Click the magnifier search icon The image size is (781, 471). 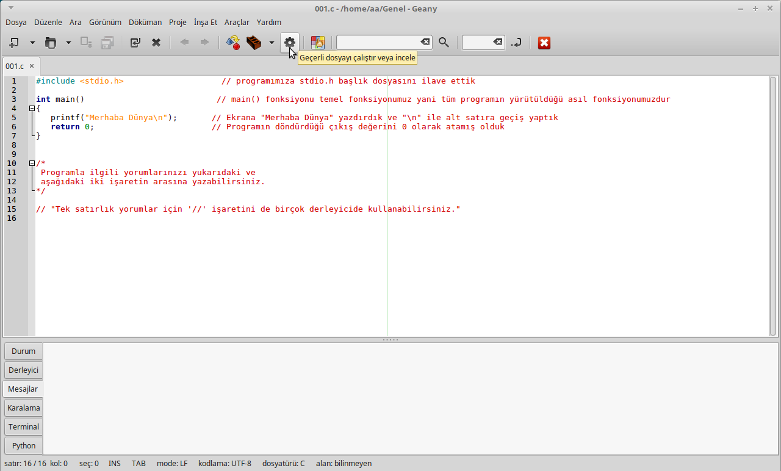click(444, 43)
